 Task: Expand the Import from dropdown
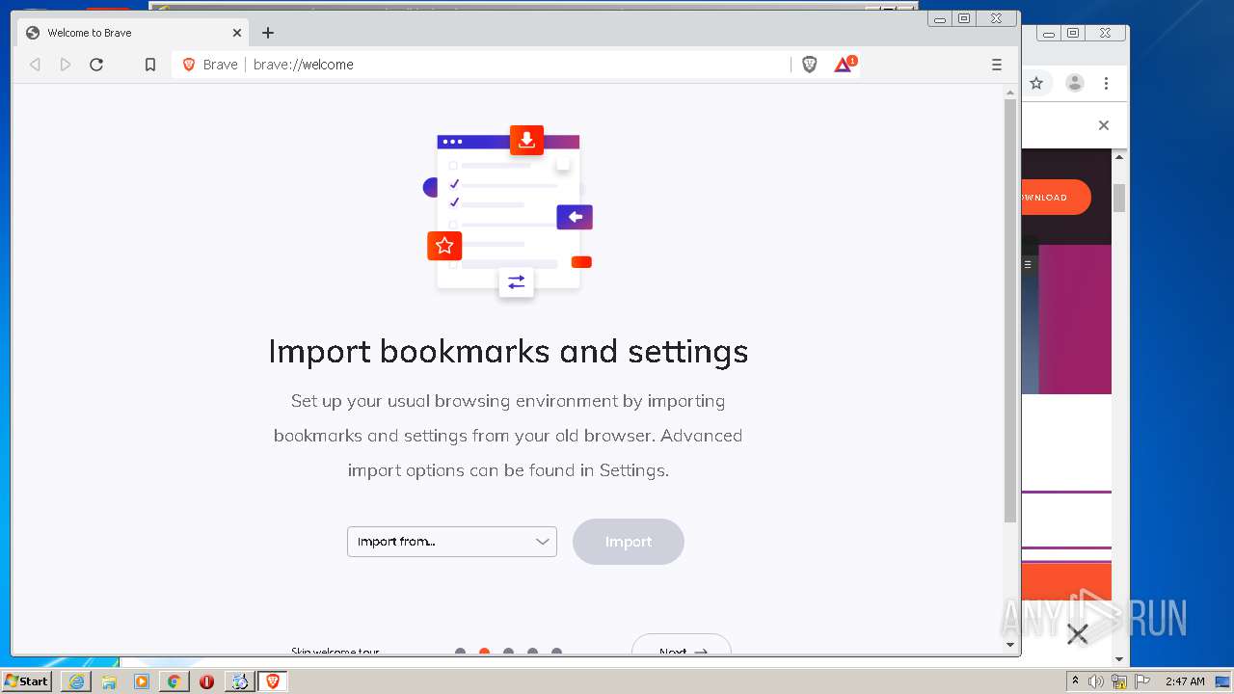pos(452,542)
